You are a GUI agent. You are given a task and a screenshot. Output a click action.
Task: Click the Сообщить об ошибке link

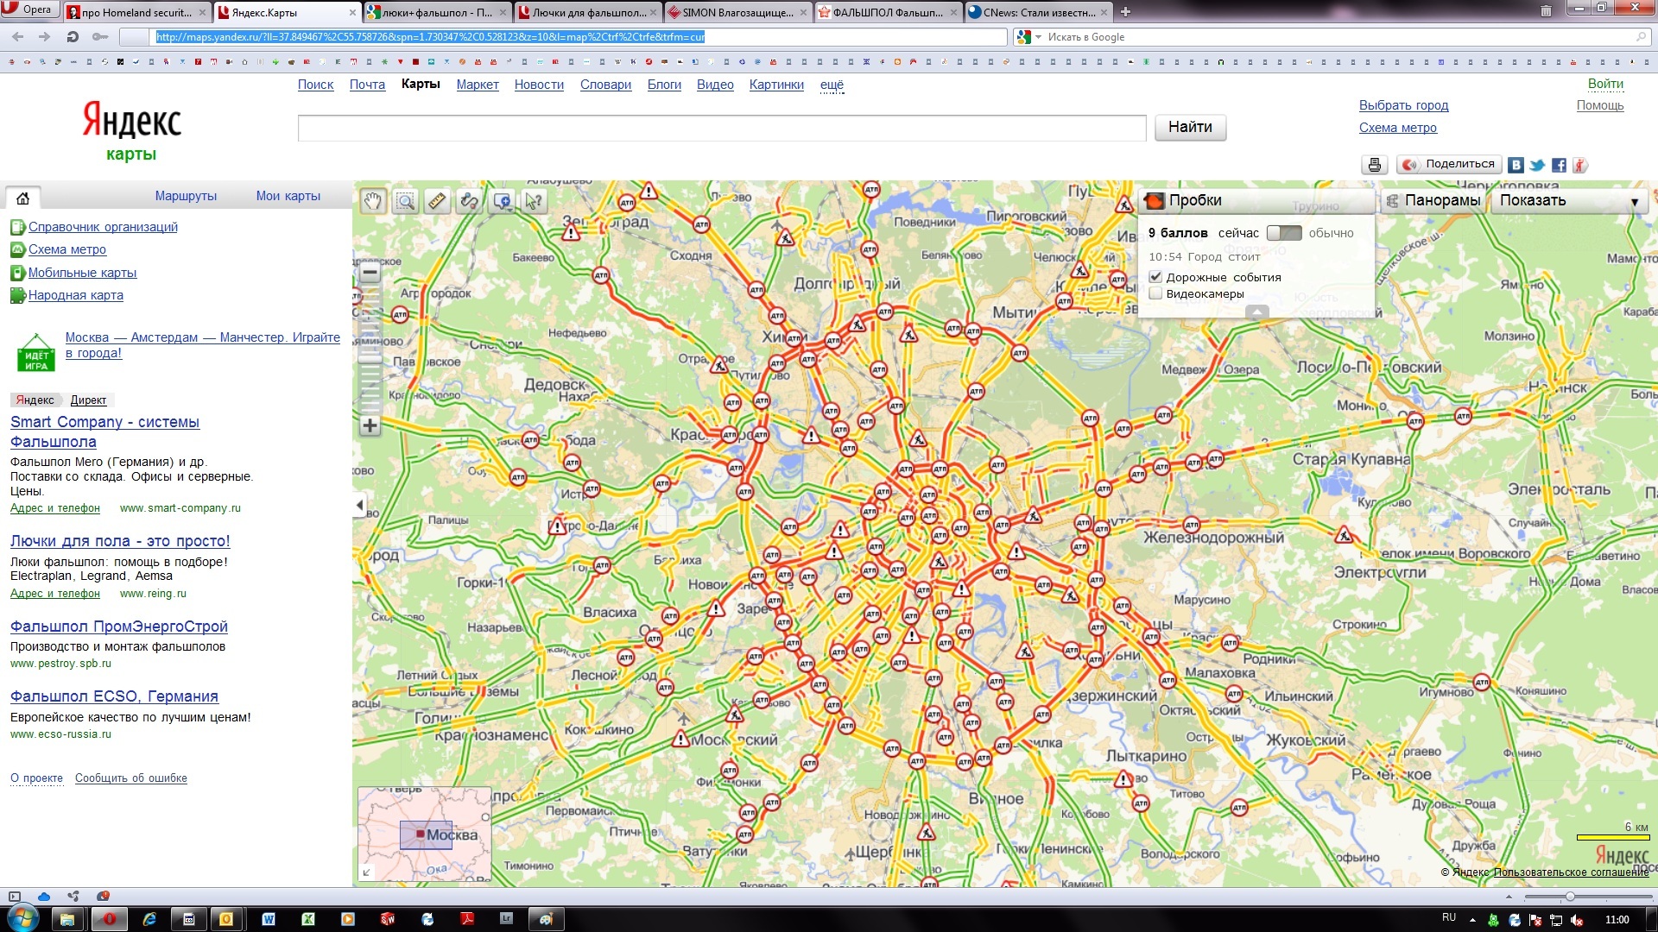click(131, 778)
